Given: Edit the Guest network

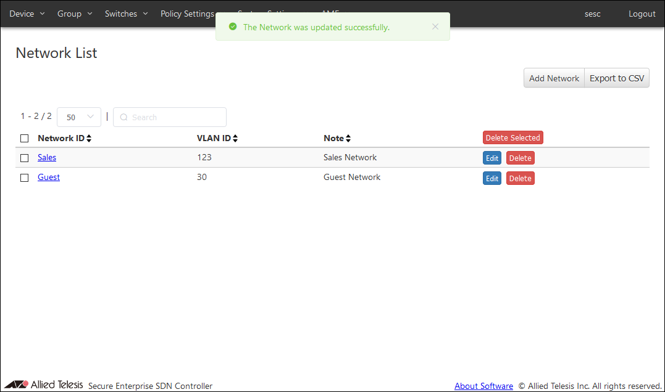Looking at the screenshot, I should pos(492,178).
